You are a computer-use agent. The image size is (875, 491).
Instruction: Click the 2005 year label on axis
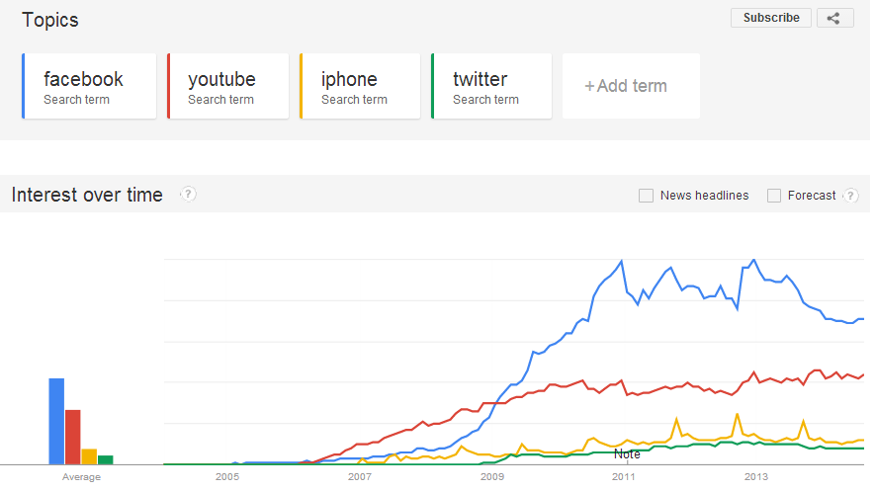(227, 477)
